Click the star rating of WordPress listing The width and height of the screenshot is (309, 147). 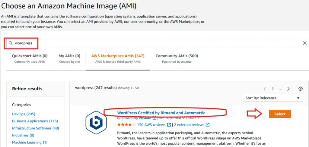point(126,125)
